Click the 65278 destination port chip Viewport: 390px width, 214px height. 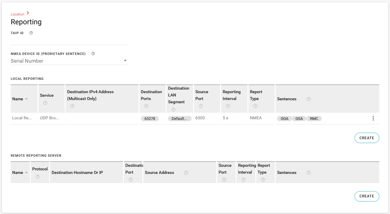[150, 119]
